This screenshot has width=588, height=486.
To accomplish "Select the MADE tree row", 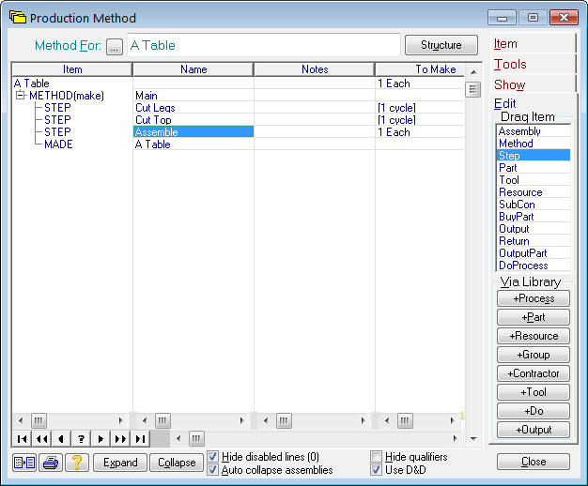I will coord(58,144).
